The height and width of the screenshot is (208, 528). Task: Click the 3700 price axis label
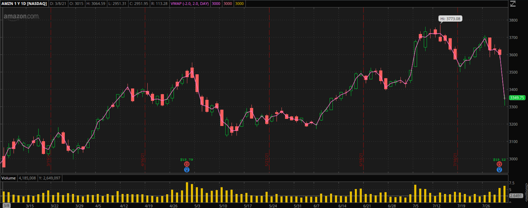click(x=513, y=38)
